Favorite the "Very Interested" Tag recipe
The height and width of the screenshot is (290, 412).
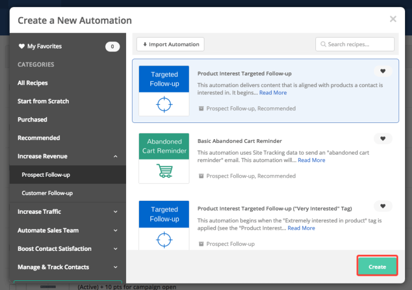point(382,206)
